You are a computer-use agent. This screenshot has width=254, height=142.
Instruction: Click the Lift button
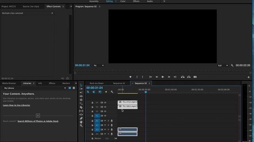coord(183,77)
